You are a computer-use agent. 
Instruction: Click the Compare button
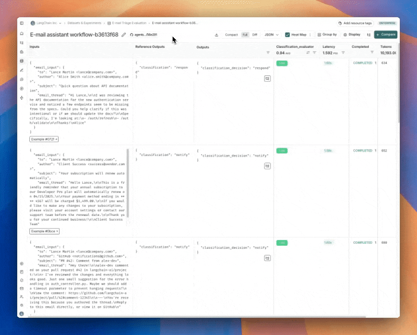coord(385,34)
